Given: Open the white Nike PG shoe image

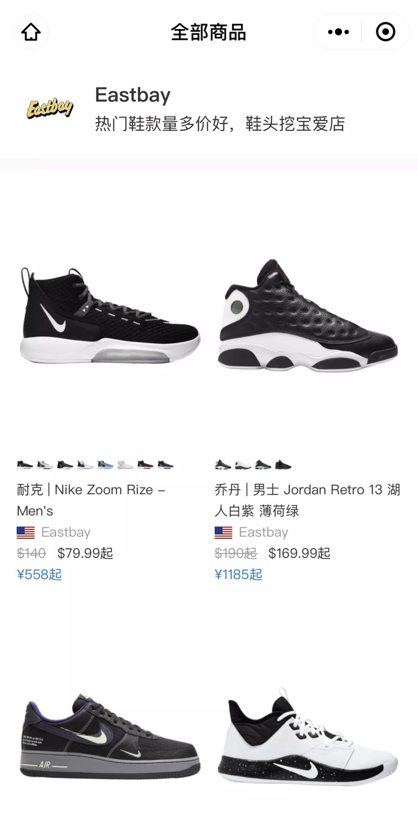Looking at the screenshot, I should coord(308,737).
